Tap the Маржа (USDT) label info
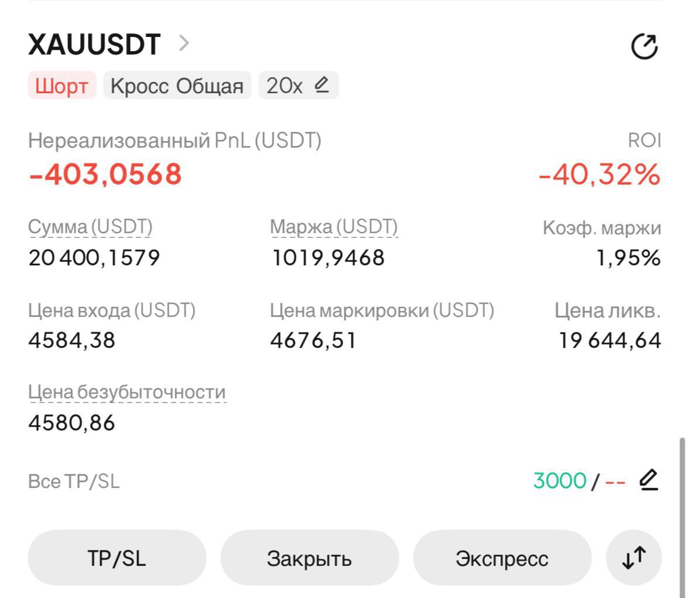The image size is (690, 598). (334, 227)
